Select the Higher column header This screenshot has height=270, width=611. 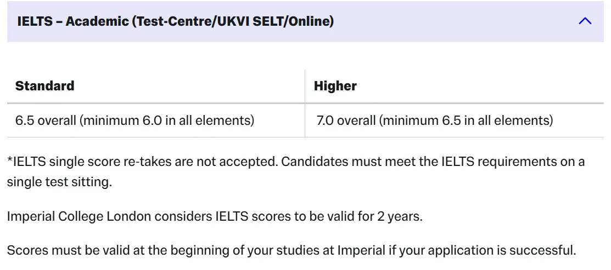(x=335, y=86)
